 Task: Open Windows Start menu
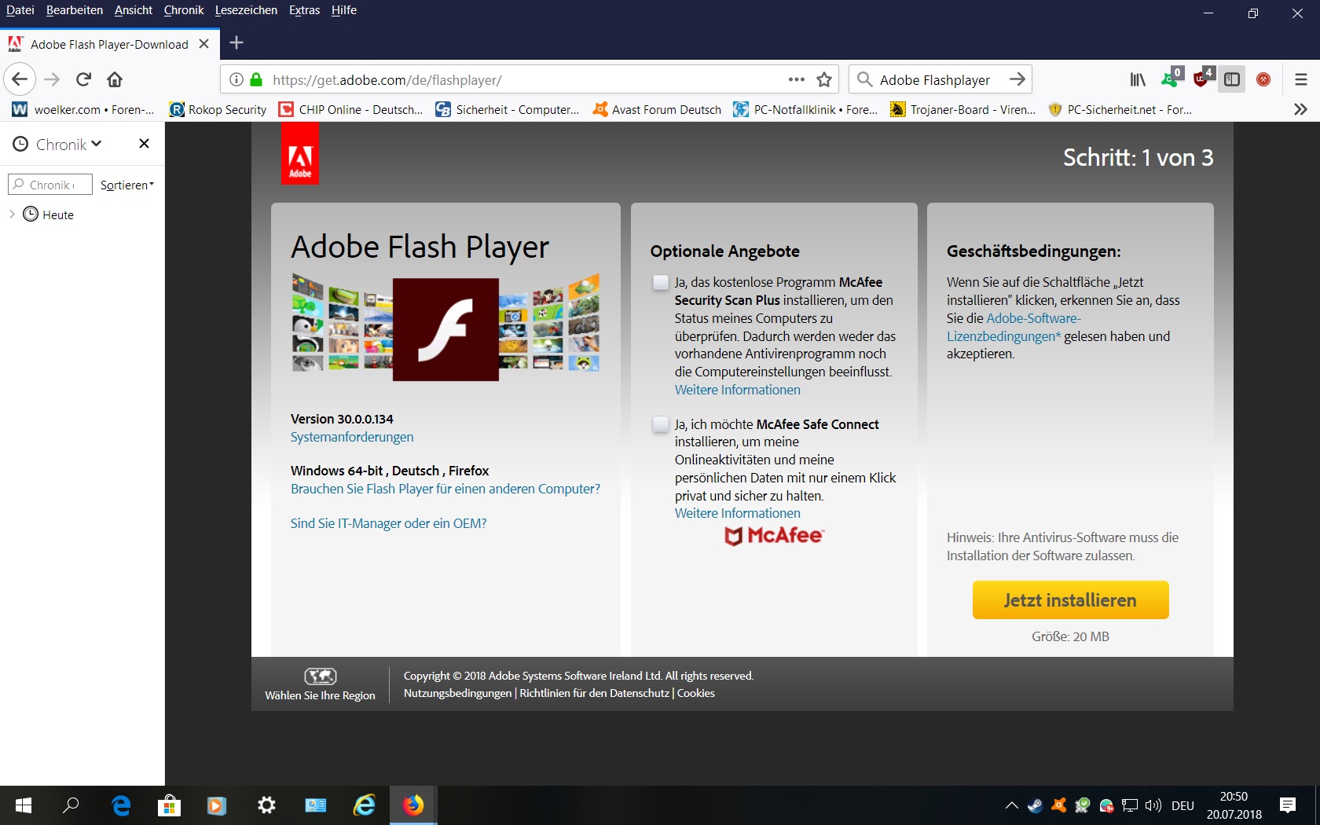[x=24, y=805]
